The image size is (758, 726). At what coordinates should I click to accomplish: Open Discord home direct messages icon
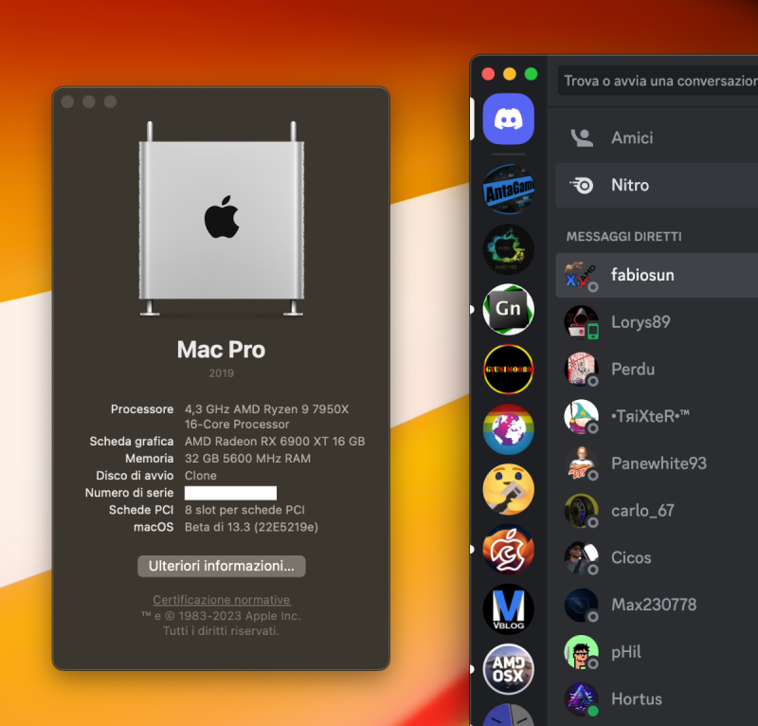[508, 119]
